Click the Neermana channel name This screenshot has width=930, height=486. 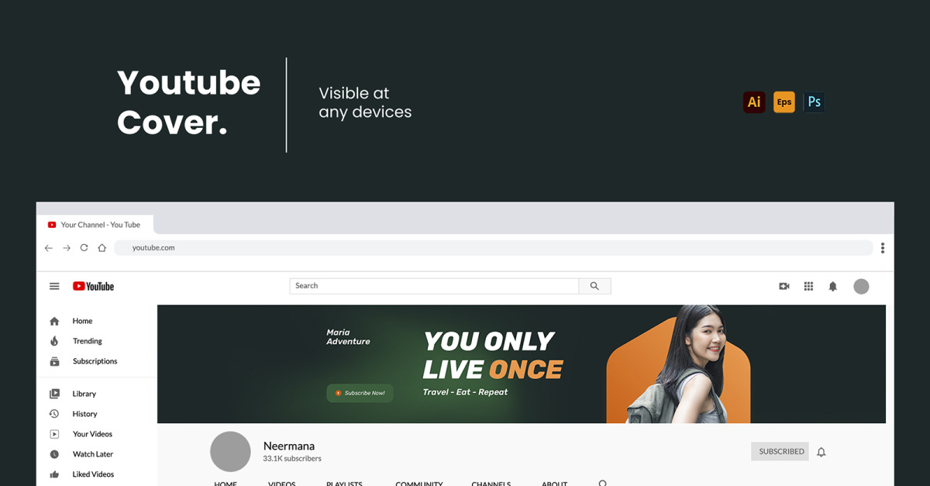(x=290, y=446)
